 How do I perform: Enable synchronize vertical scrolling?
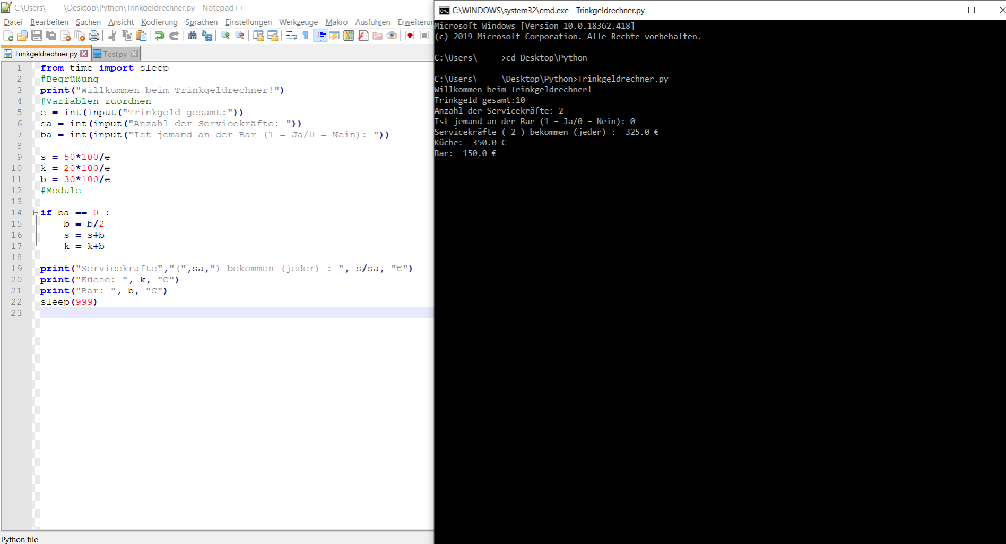click(258, 36)
